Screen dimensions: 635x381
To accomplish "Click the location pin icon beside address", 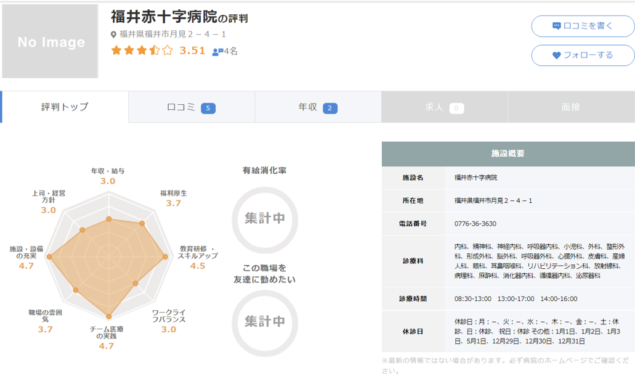I will (114, 35).
